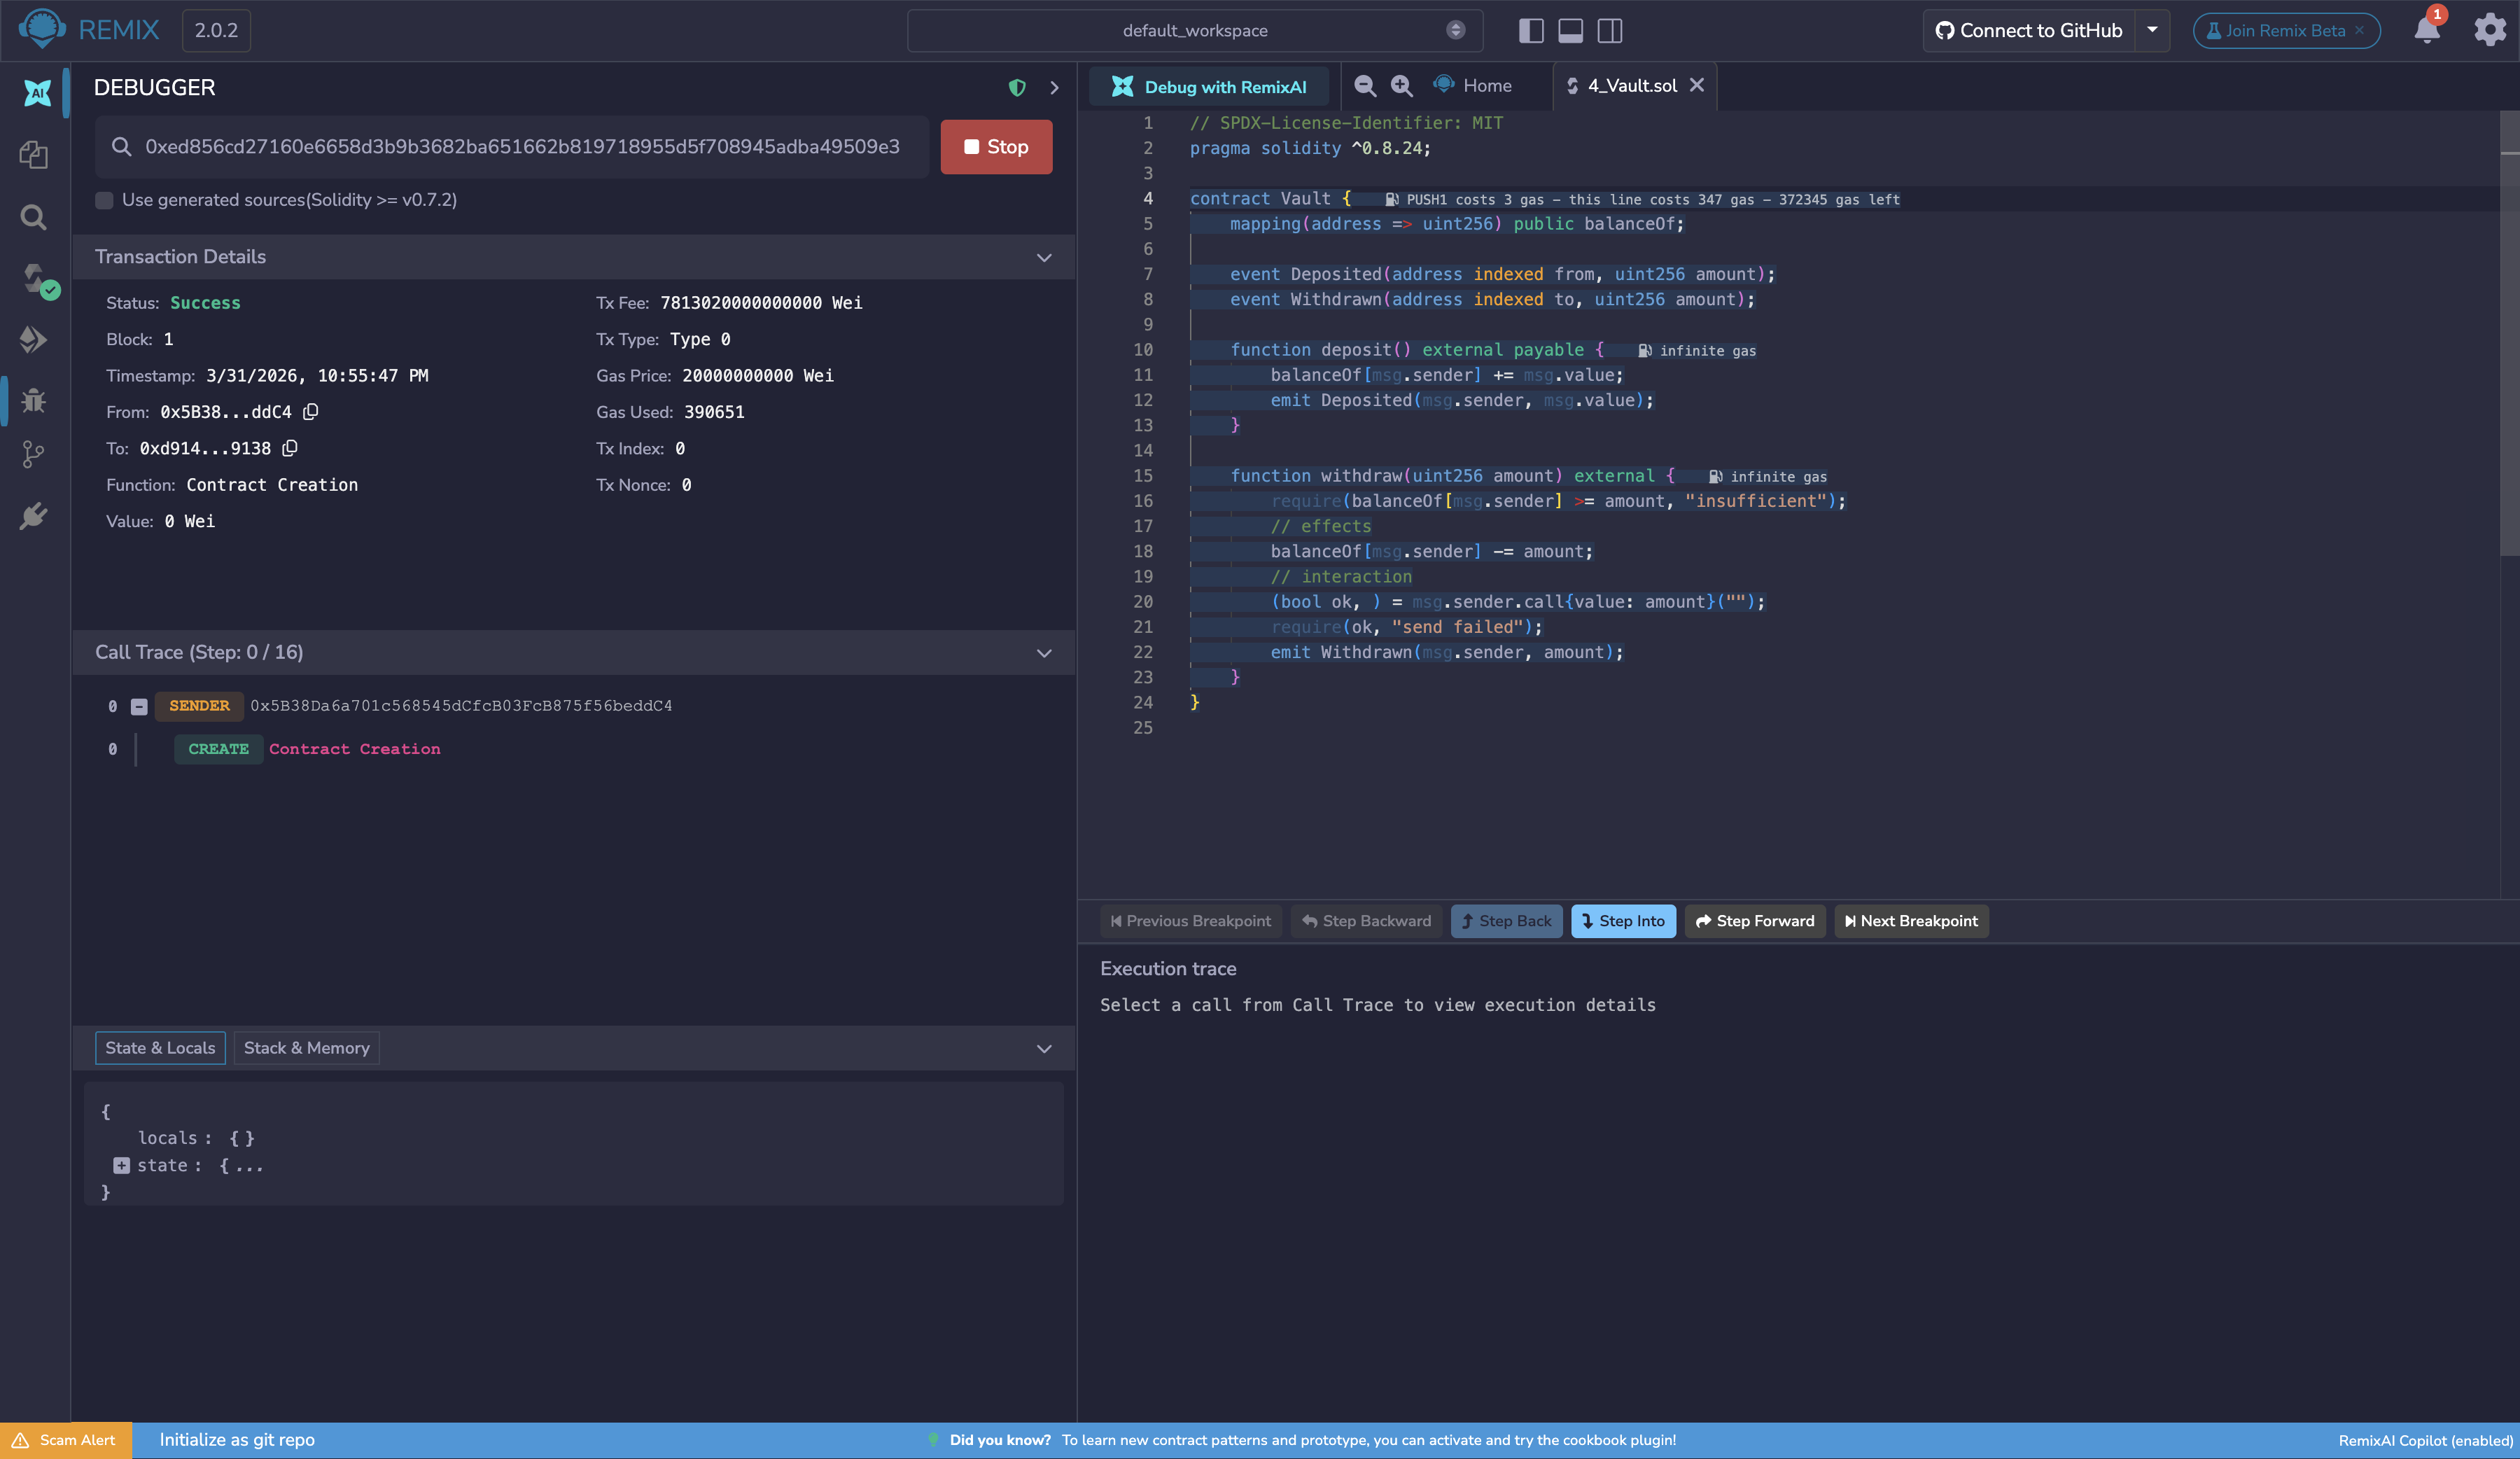Select the State & Locals tab

tap(160, 1048)
